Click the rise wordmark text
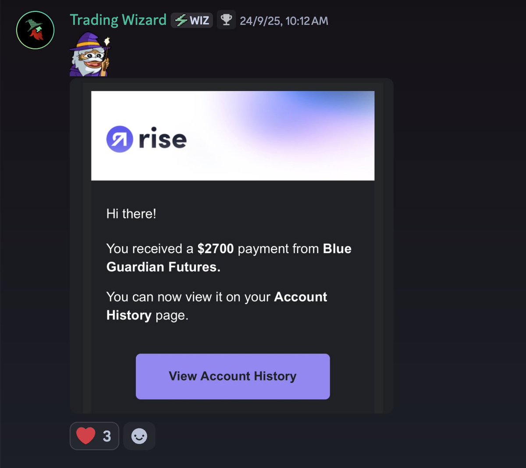 point(163,138)
